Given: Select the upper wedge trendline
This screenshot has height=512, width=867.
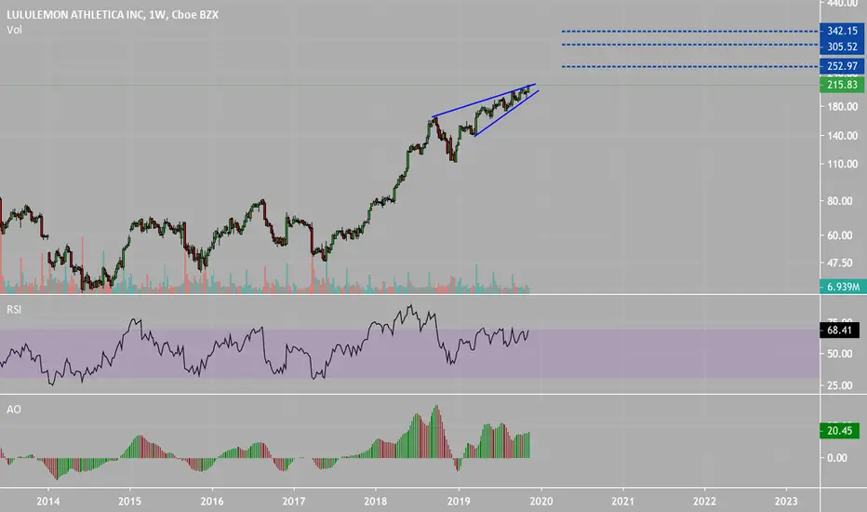Looking at the screenshot, I should point(484,101).
